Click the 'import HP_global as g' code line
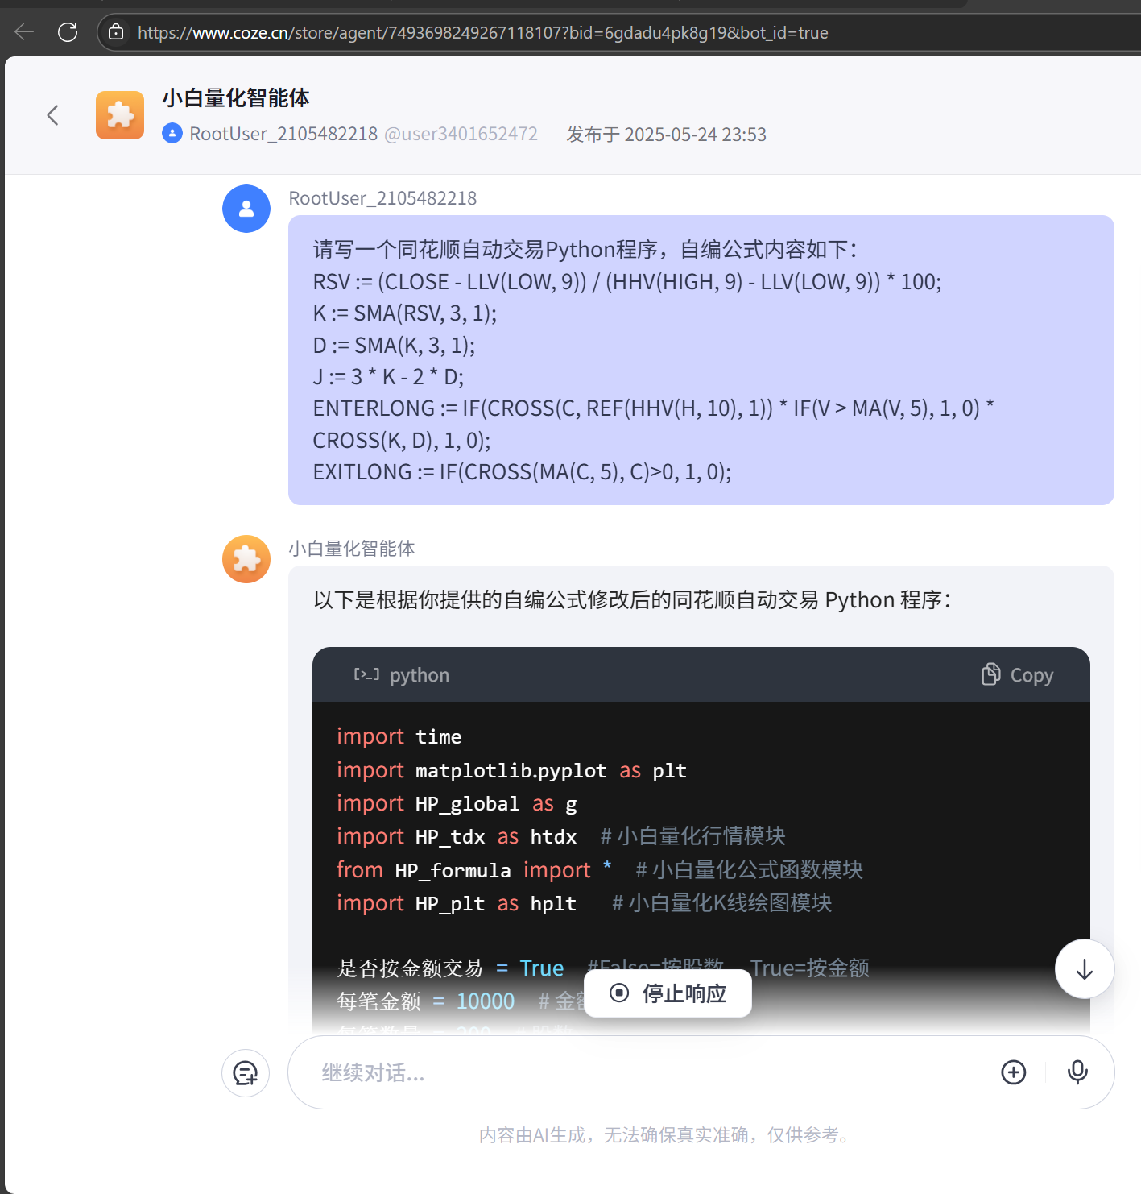The height and width of the screenshot is (1194, 1141). (457, 804)
